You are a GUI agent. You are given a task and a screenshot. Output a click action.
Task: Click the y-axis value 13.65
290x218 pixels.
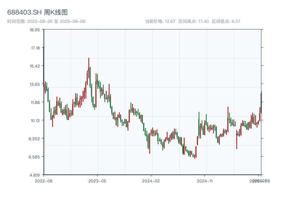click(34, 84)
